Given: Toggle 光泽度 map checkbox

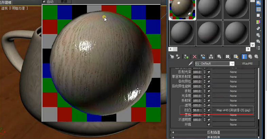Looking at the screenshot, I should [x=209, y=96].
